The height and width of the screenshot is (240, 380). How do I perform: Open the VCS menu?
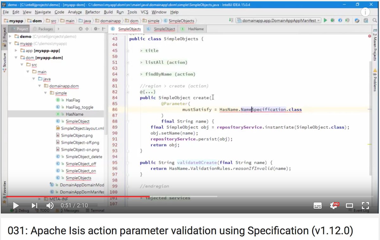tap(144, 12)
